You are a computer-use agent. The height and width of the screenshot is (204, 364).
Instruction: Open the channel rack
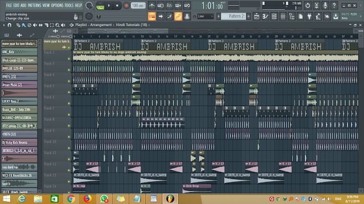point(274,16)
